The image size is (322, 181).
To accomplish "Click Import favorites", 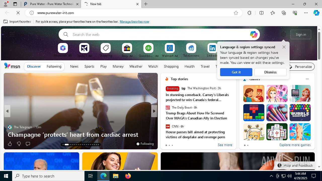I will click(x=17, y=22).
